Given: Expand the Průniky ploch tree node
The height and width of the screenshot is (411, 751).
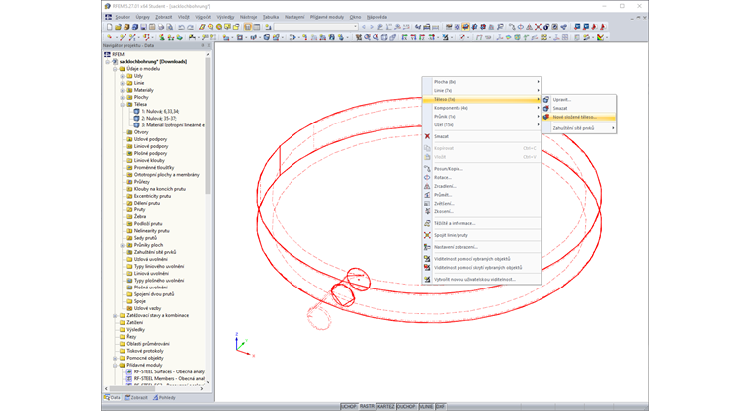Looking at the screenshot, I should pyautogui.click(x=123, y=245).
